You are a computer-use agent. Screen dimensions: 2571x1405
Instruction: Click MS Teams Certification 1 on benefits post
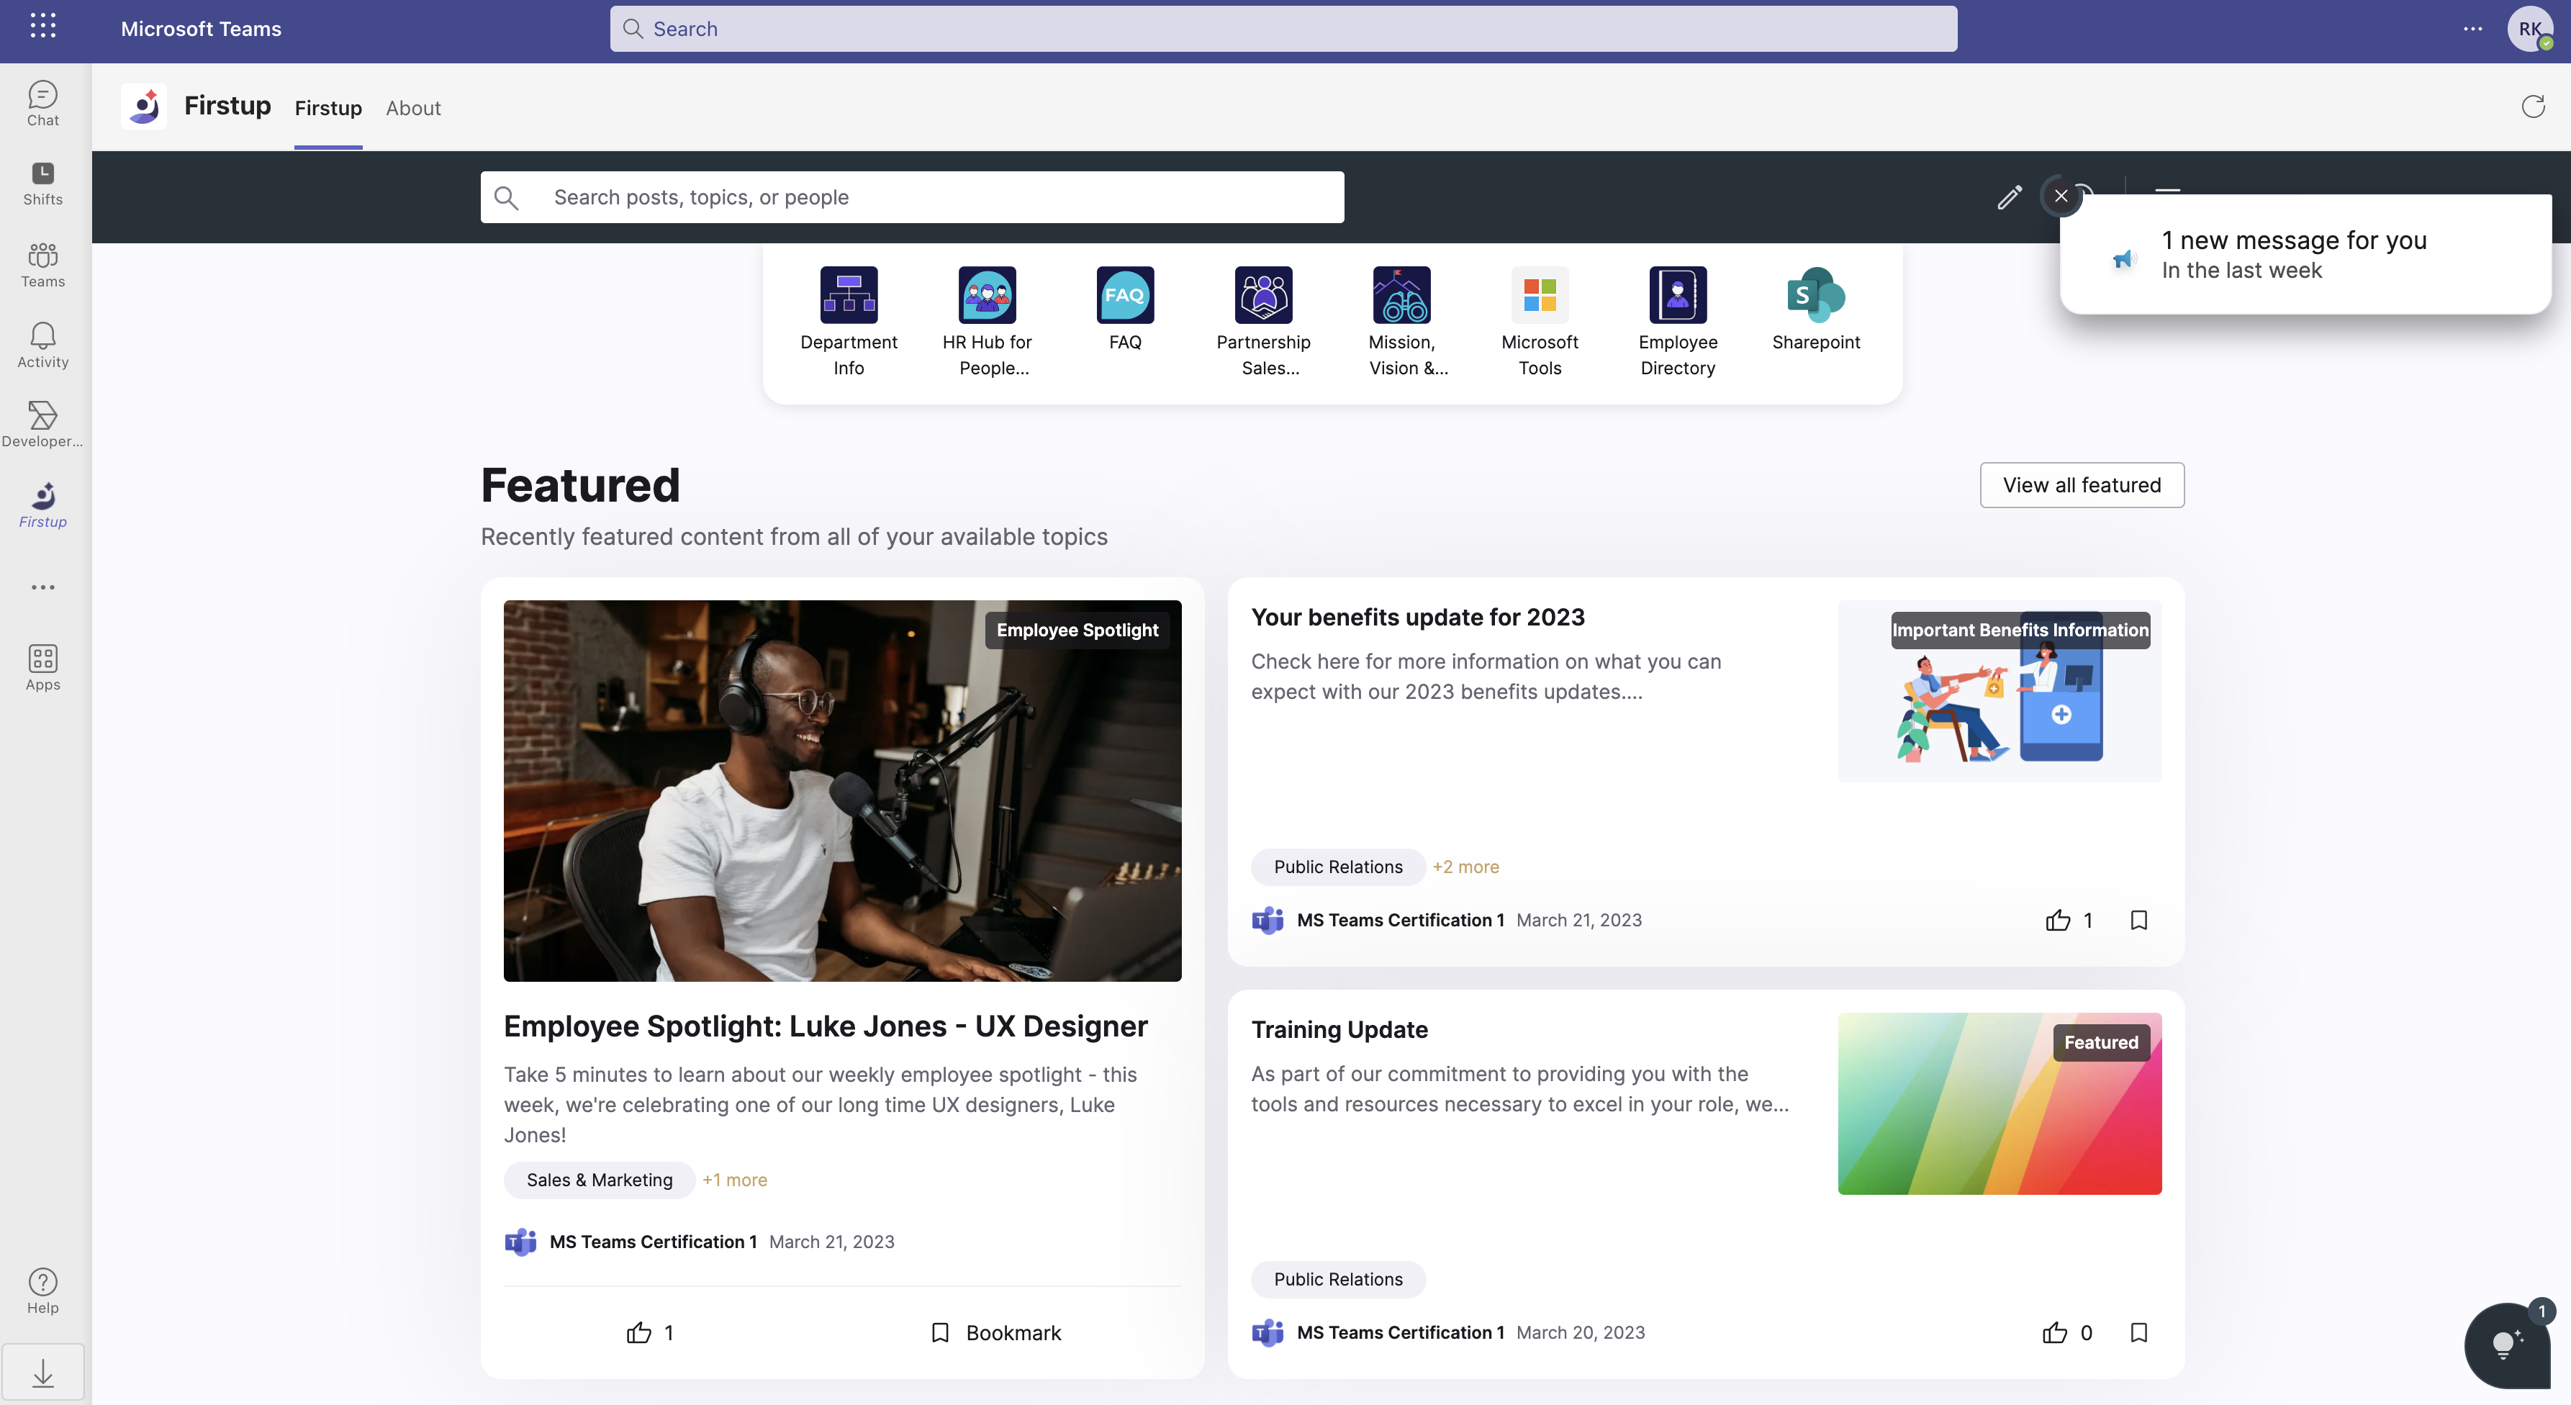(x=1400, y=920)
